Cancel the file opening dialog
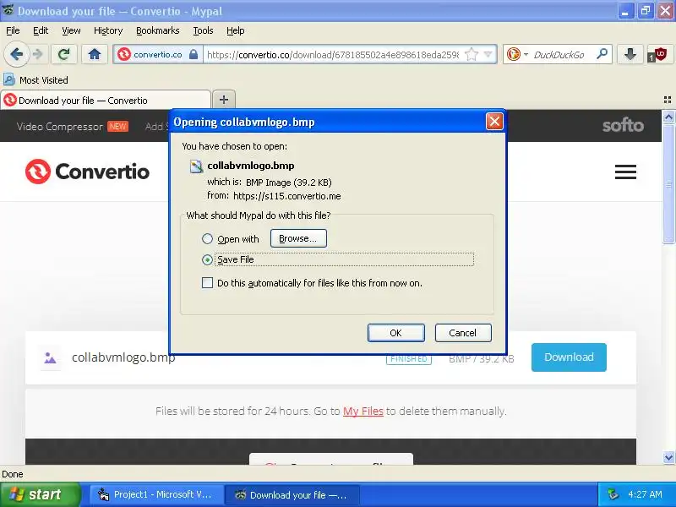676x507 pixels. [x=463, y=333]
